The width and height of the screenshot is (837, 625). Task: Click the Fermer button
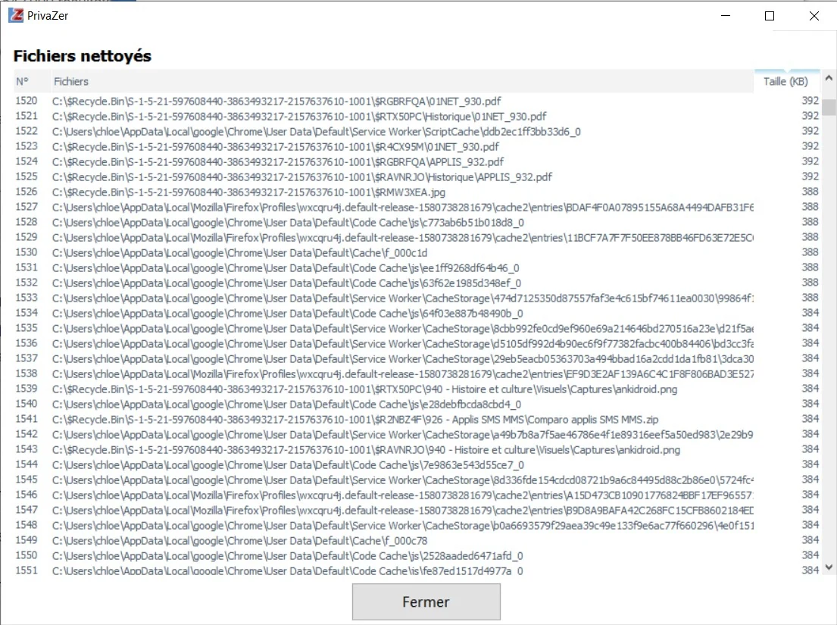[x=426, y=602]
